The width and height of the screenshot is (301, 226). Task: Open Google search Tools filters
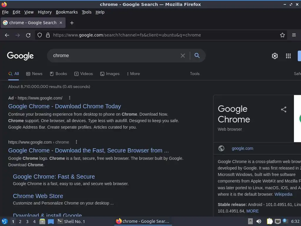[x=195, y=74]
